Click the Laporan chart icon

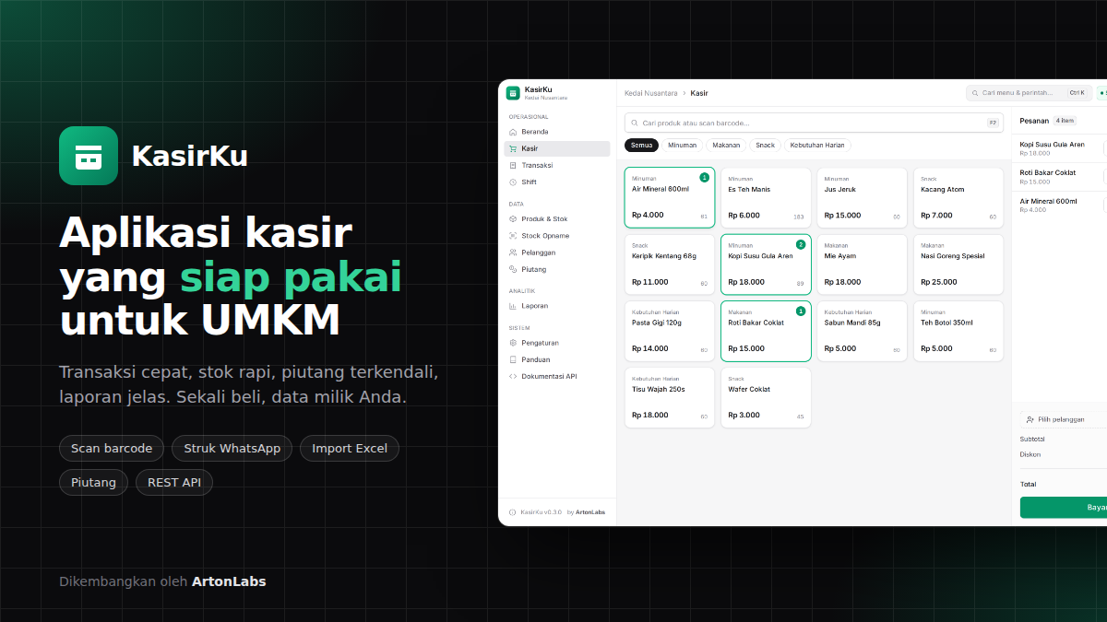pos(513,306)
